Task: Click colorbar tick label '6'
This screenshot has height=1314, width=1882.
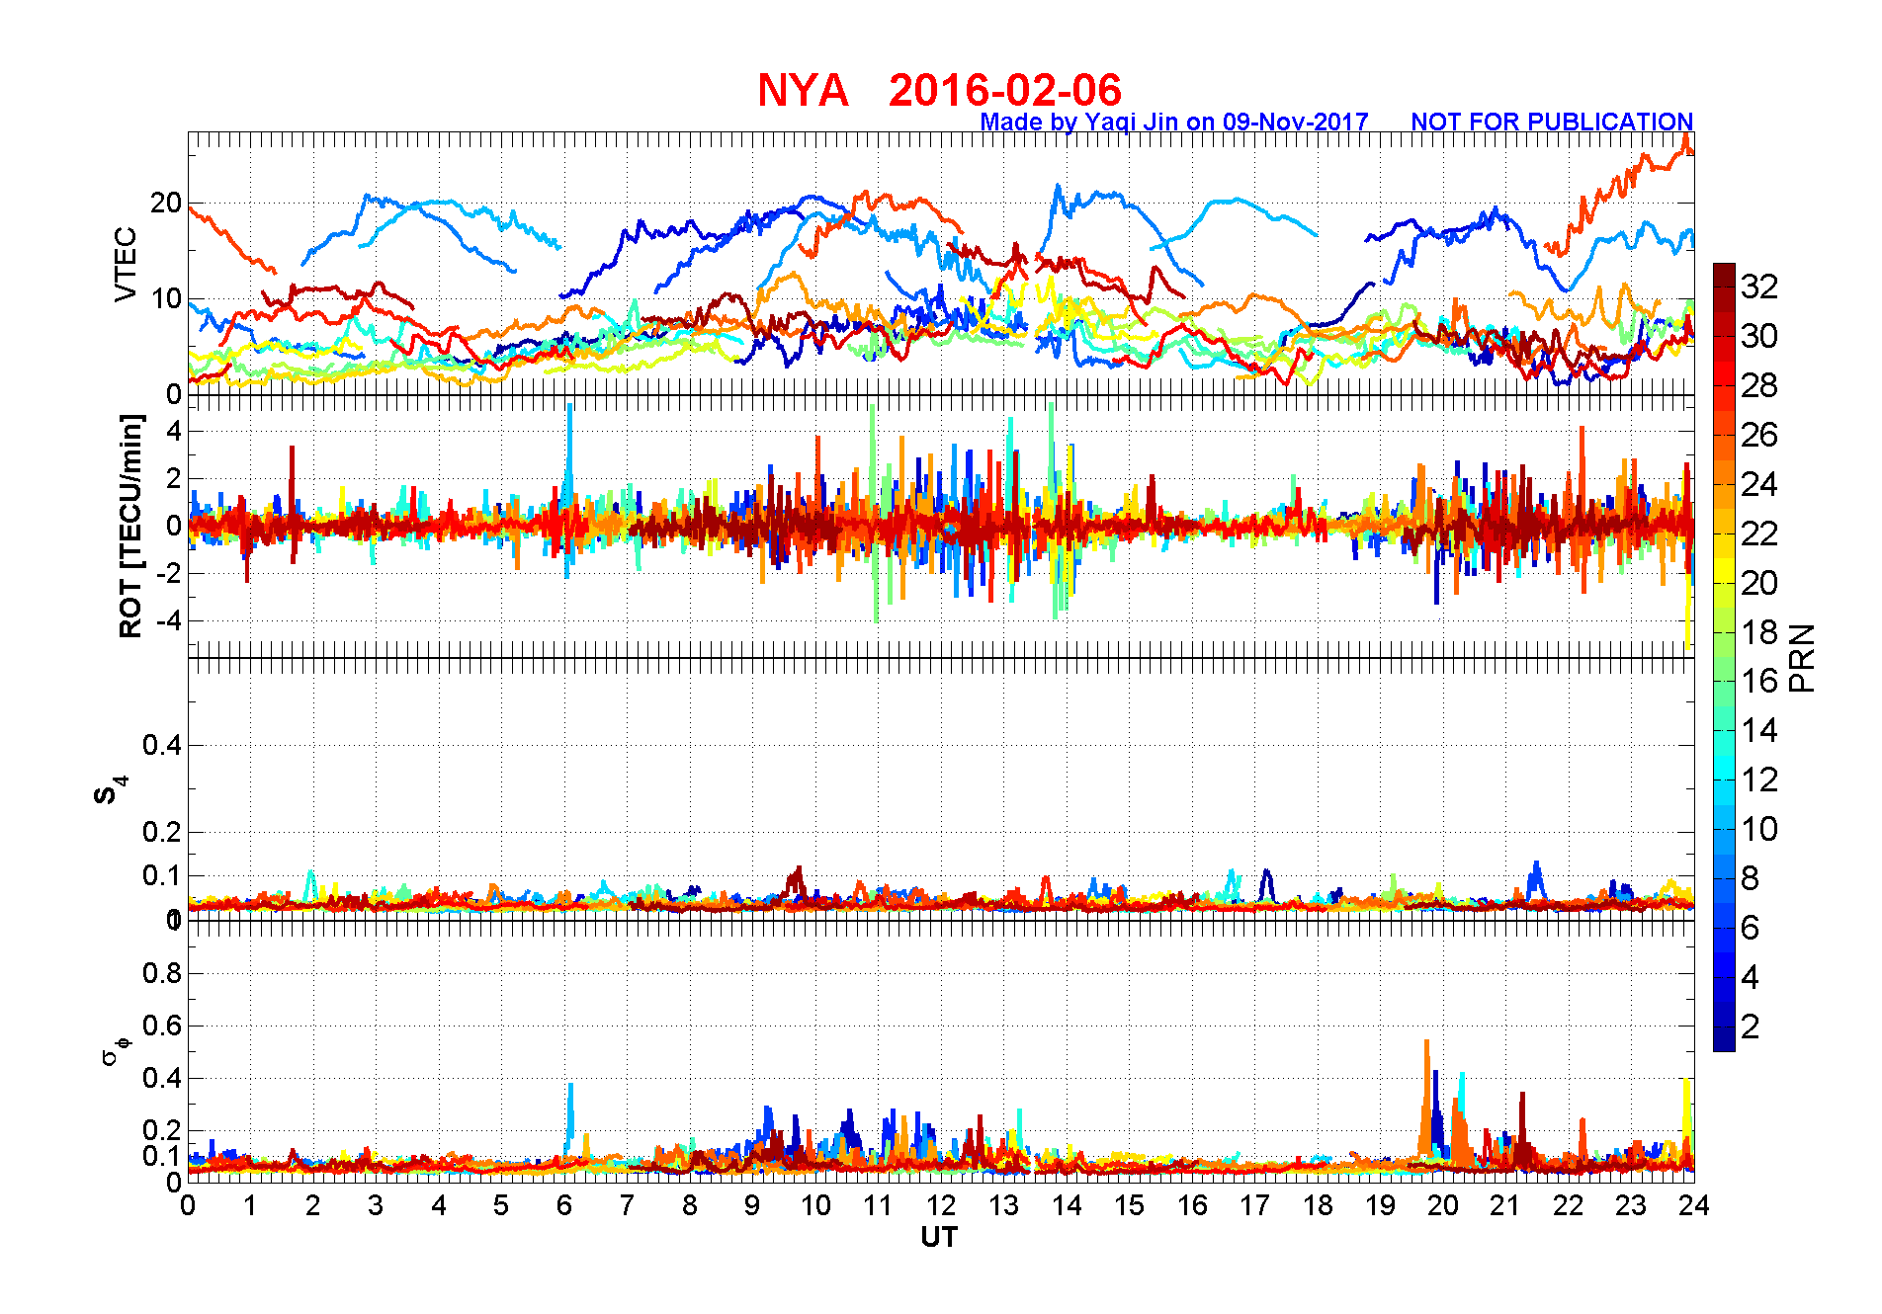Action: (1750, 928)
